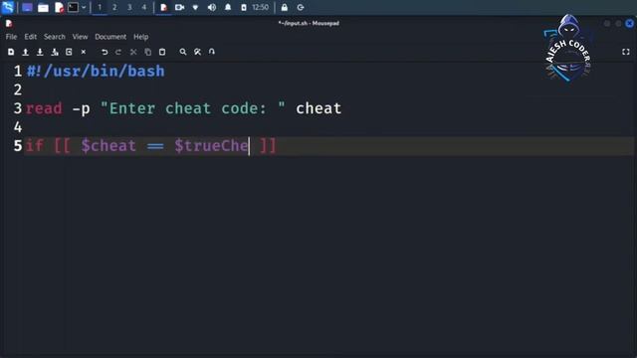Open the notifications bell icon
Viewport: 637px width, 358px height.
[228, 7]
